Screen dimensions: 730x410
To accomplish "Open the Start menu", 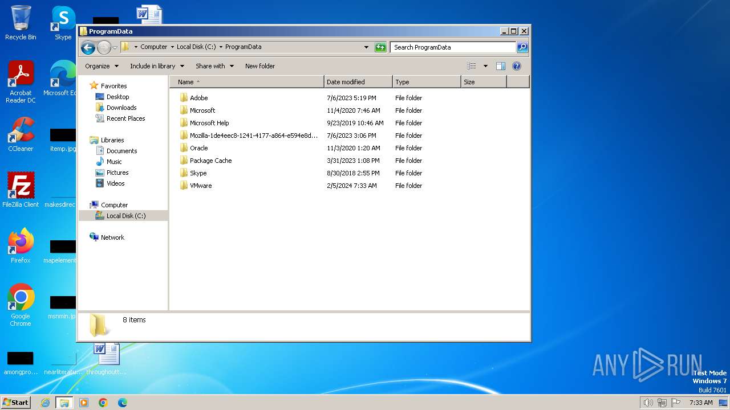I will 15,402.
